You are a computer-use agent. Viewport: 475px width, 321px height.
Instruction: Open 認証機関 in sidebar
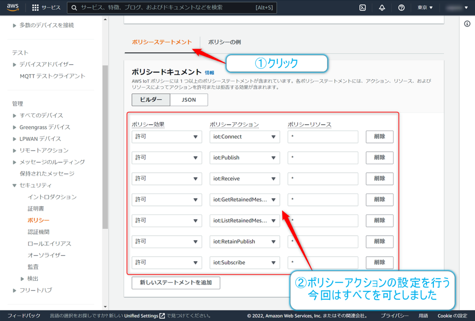coord(39,232)
